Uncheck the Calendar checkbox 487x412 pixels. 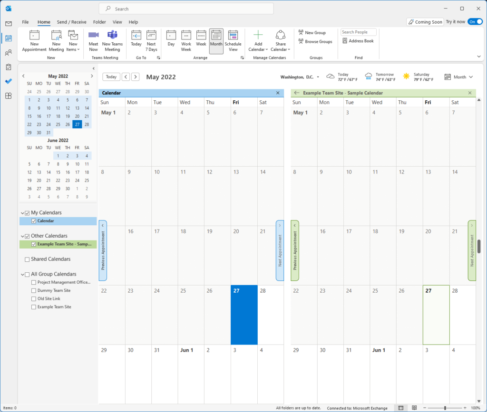(x=34, y=221)
